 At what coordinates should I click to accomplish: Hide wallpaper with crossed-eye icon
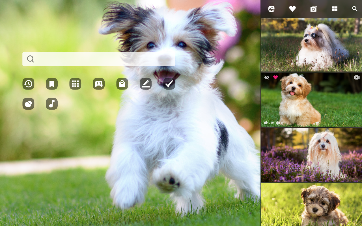[x=267, y=77]
